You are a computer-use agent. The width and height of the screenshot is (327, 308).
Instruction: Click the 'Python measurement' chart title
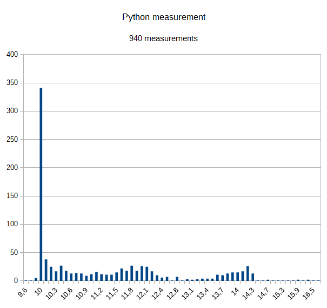click(x=164, y=17)
